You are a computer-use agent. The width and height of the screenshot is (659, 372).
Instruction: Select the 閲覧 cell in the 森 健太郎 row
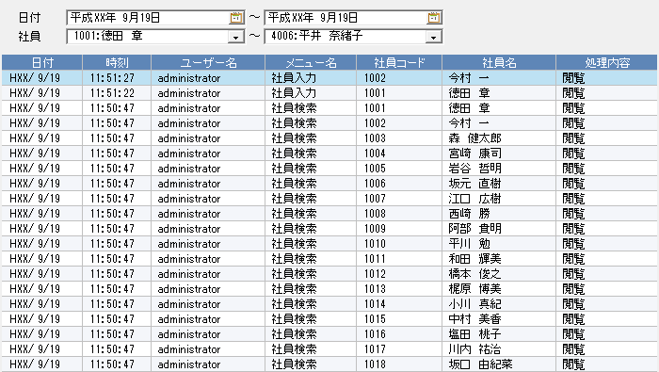point(606,138)
